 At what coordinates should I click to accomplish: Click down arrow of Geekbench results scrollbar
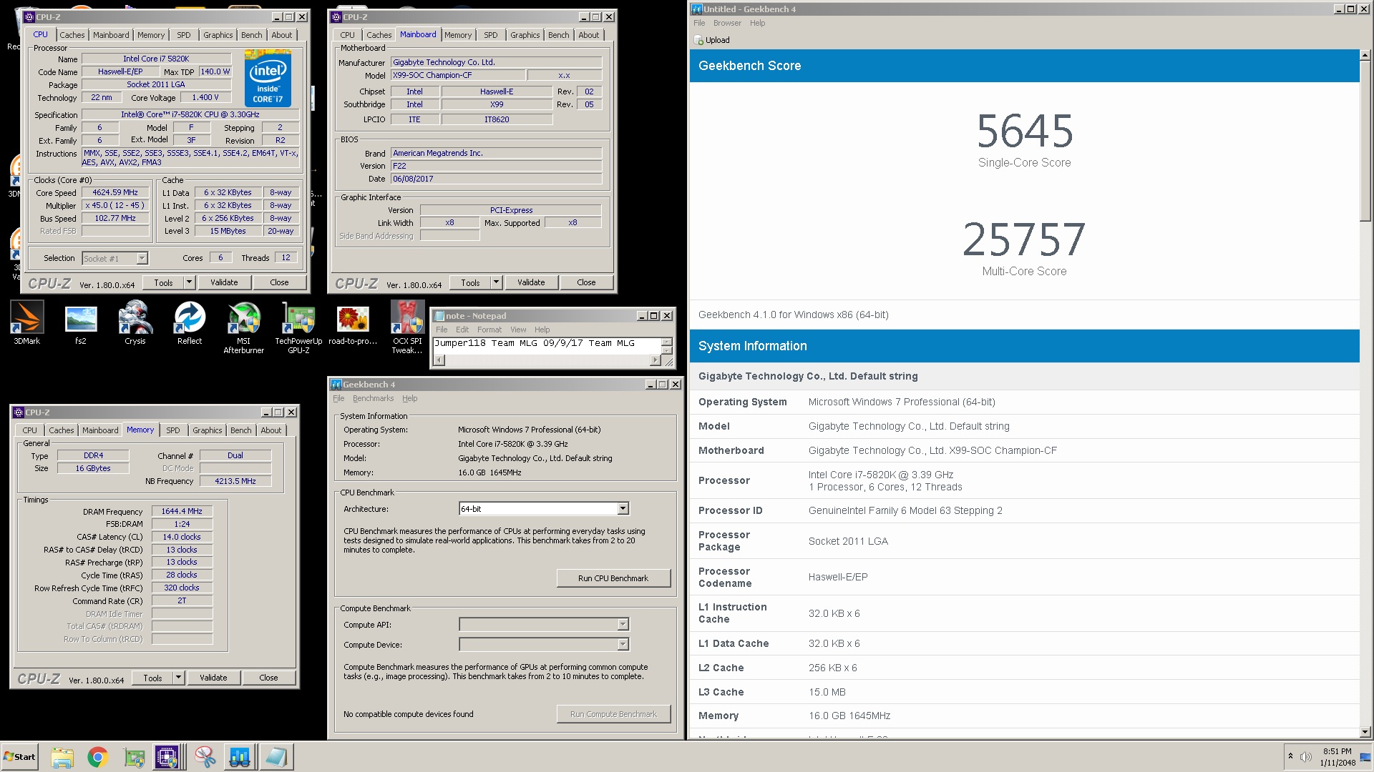1365,732
